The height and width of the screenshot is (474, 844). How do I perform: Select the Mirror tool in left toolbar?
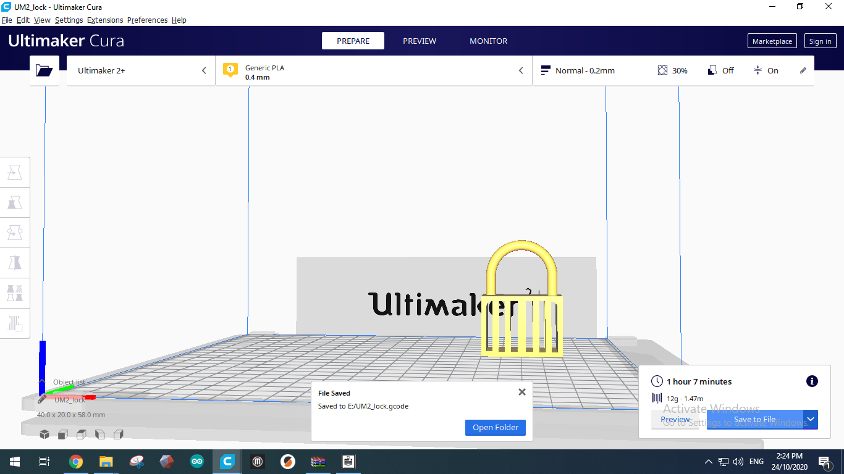(15, 263)
